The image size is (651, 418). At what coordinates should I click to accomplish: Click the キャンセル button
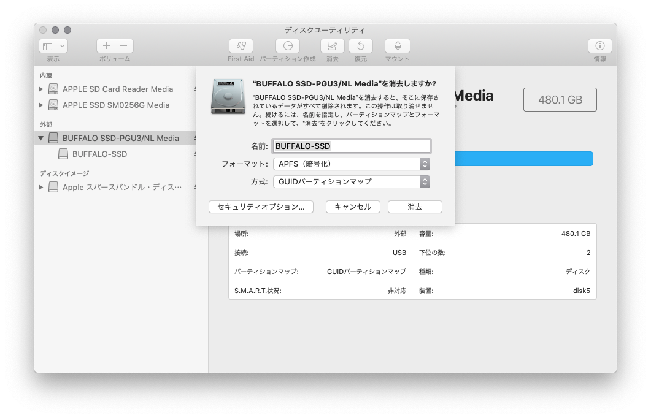coord(353,207)
